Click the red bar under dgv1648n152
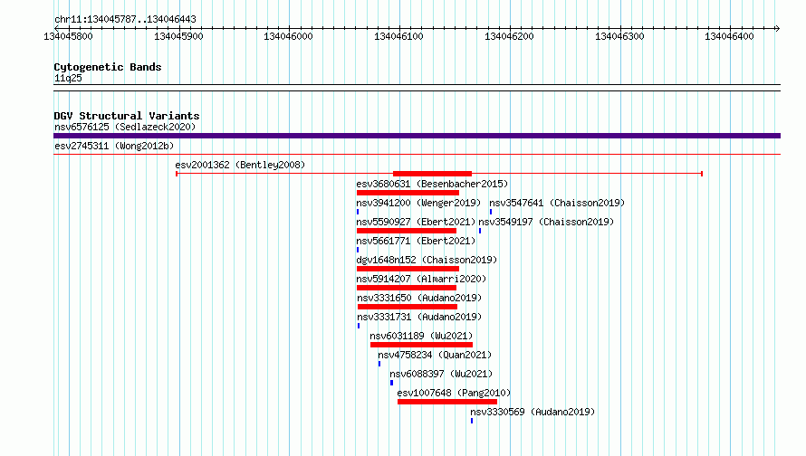806x456 pixels. tap(408, 269)
